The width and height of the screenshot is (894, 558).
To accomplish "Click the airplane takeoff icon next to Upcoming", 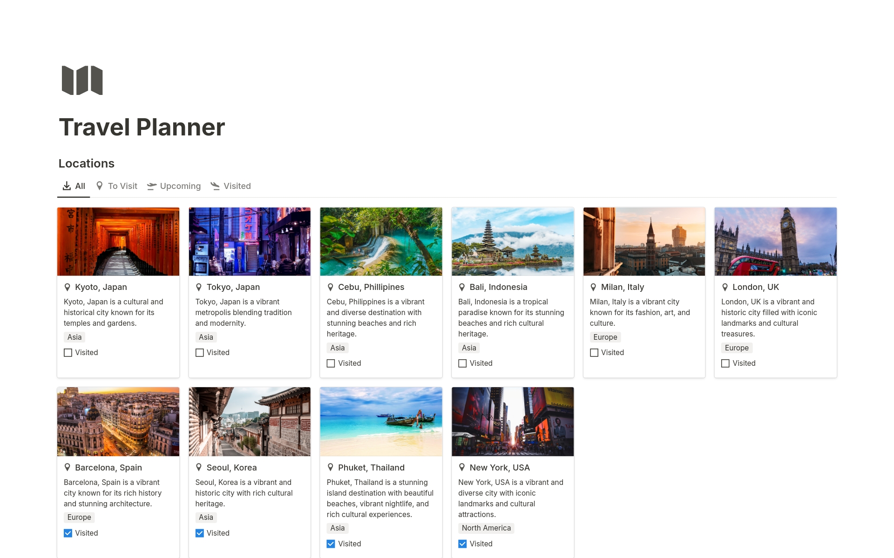I will pyautogui.click(x=151, y=186).
